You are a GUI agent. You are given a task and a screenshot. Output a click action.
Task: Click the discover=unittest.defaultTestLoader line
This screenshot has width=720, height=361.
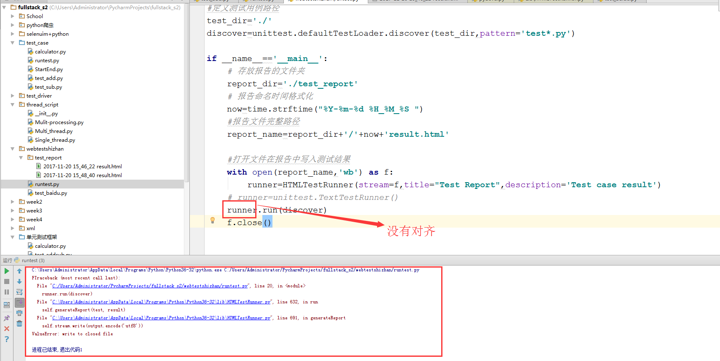pyautogui.click(x=391, y=33)
